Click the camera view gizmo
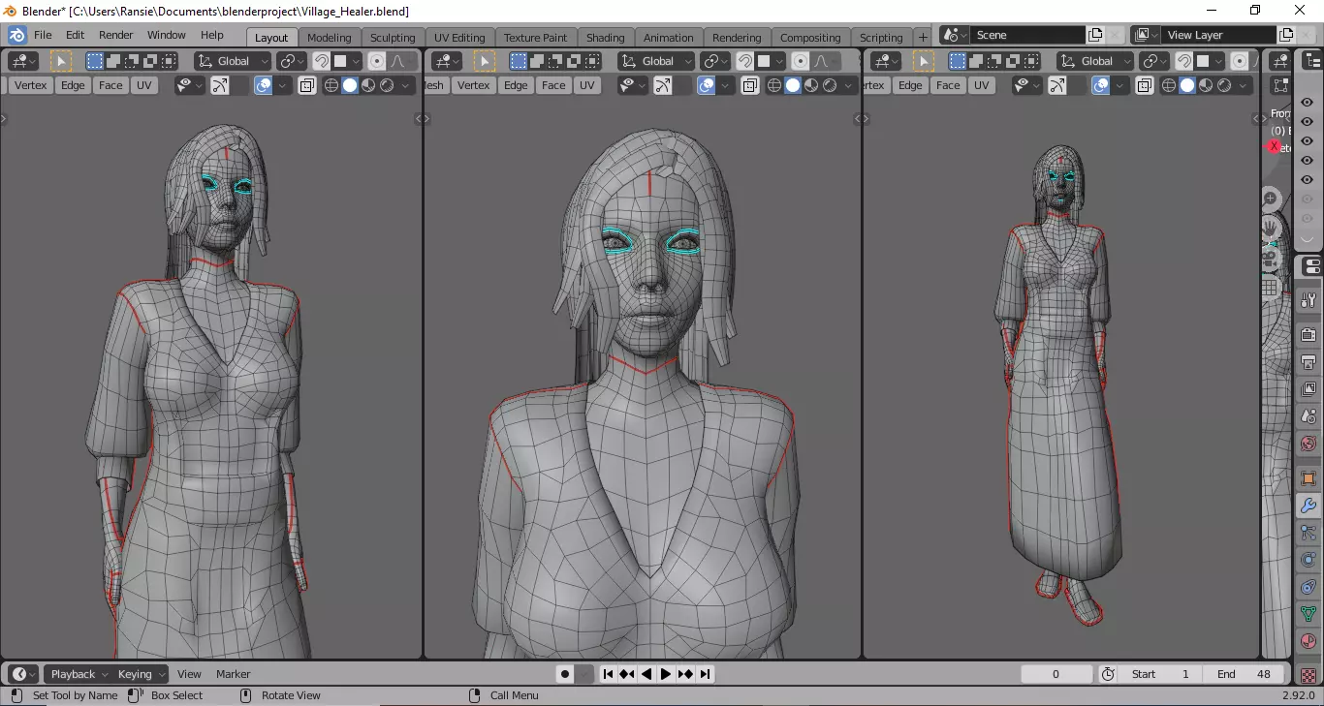Image resolution: width=1324 pixels, height=706 pixels. (x=1270, y=259)
